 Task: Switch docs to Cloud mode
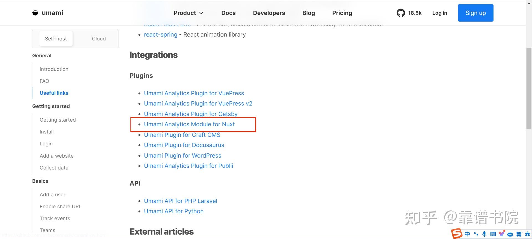[x=99, y=39]
